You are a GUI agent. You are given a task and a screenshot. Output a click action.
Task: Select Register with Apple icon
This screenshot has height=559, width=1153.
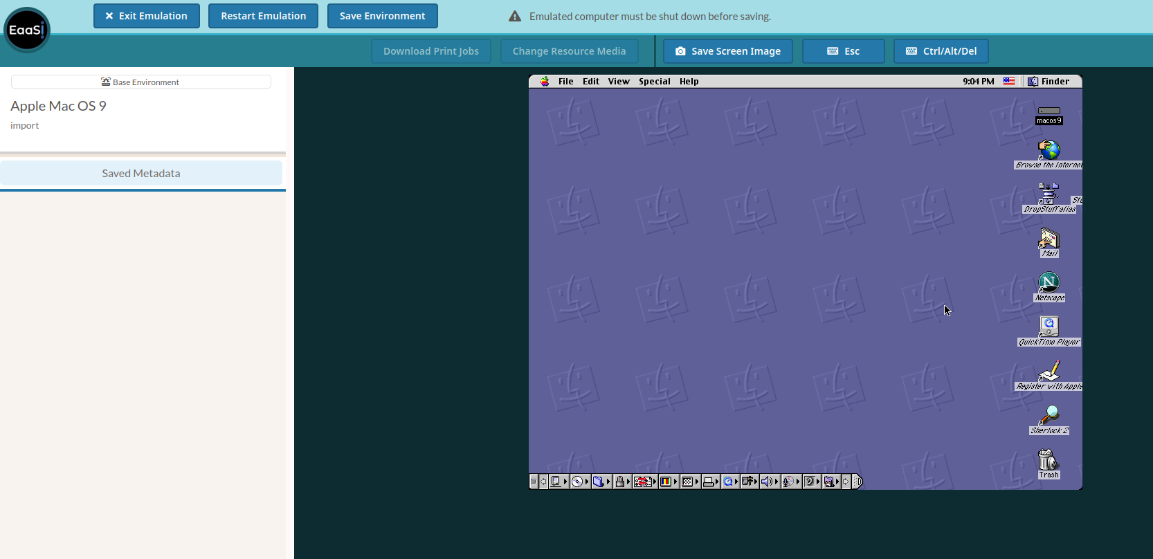[1049, 376]
